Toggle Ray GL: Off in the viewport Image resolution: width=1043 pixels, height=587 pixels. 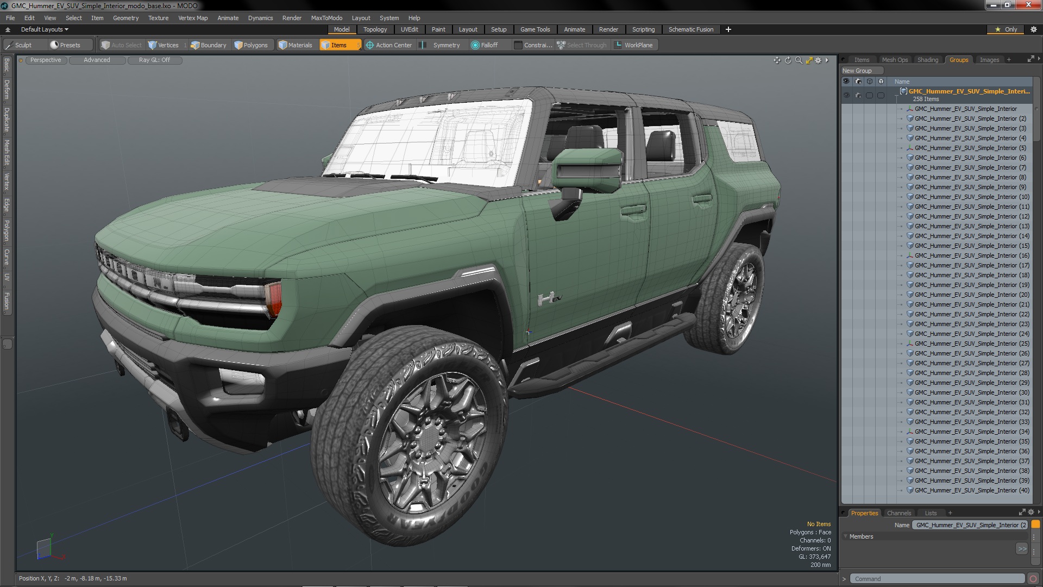154,60
